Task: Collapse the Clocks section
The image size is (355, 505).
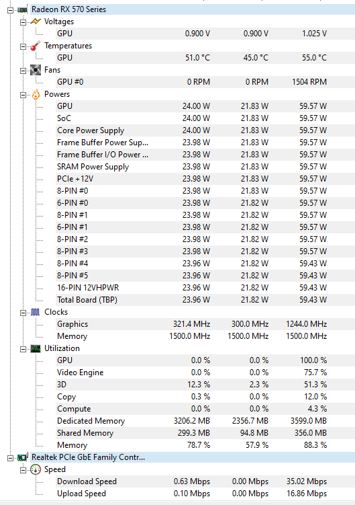Action: click(23, 313)
